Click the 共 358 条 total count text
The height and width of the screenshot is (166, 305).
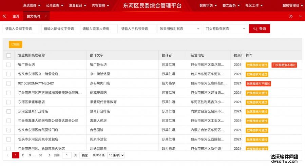99,155
